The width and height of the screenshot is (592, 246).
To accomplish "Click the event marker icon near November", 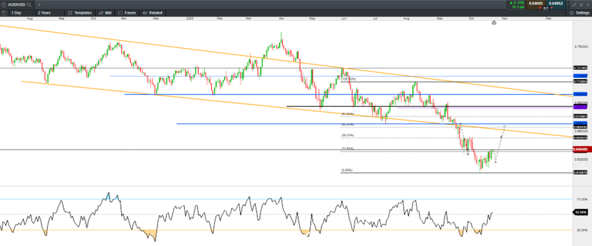I will [494, 23].
